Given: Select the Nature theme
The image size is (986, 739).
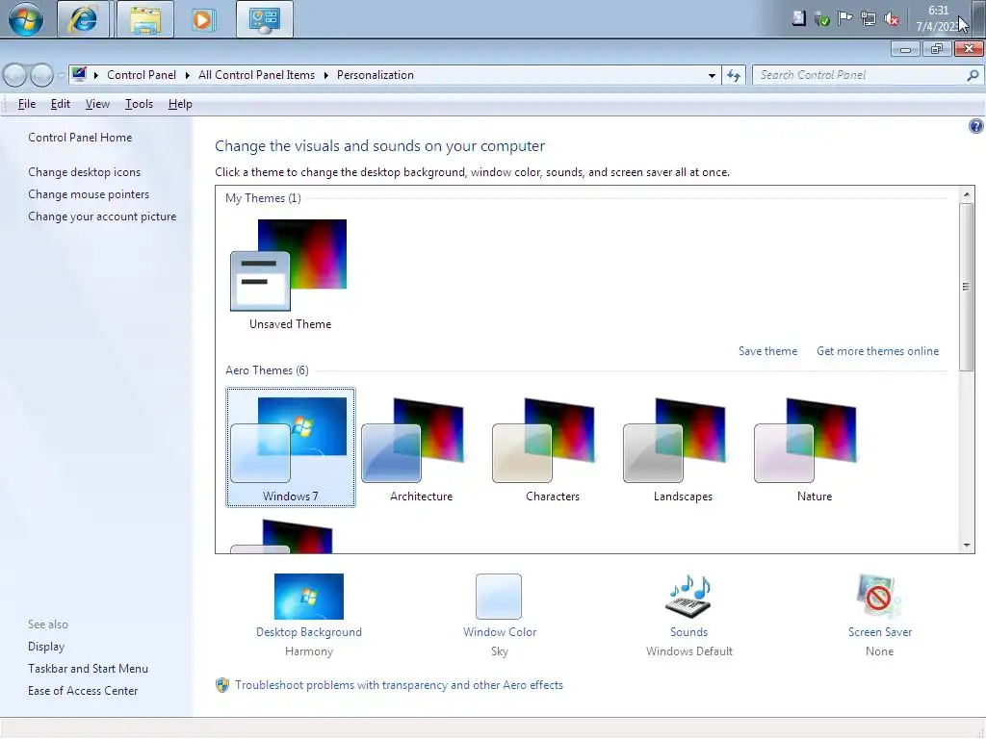Looking at the screenshot, I should [815, 447].
